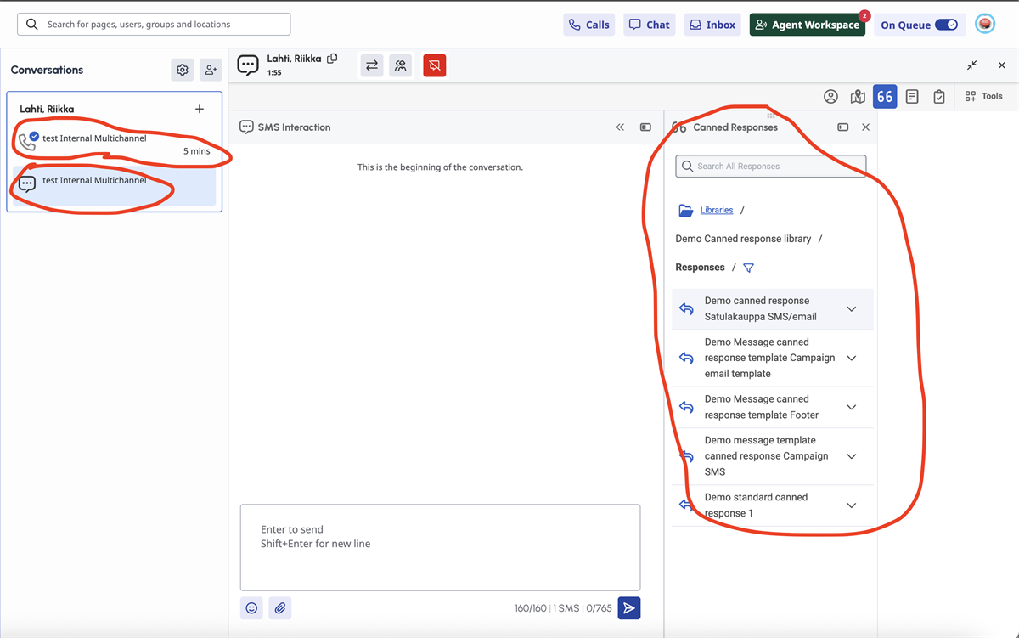
Task: Open the emoji picker
Action: [251, 608]
